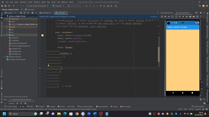This screenshot has height=117, width=209.
Task: Click the Open folder icon in toolbar
Action: tap(2, 6)
